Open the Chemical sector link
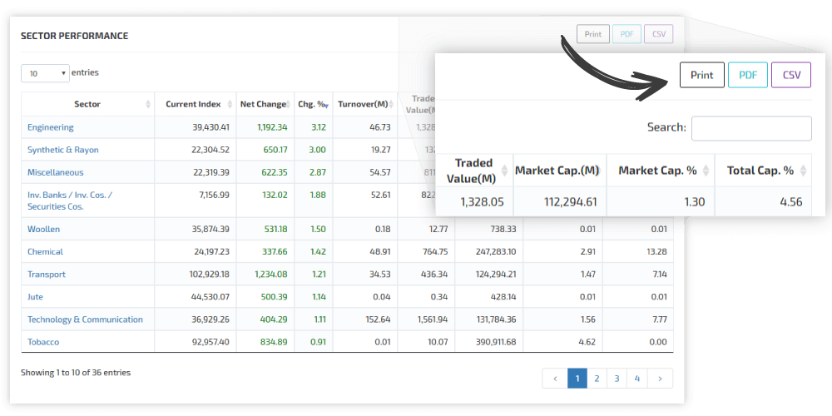 point(45,251)
